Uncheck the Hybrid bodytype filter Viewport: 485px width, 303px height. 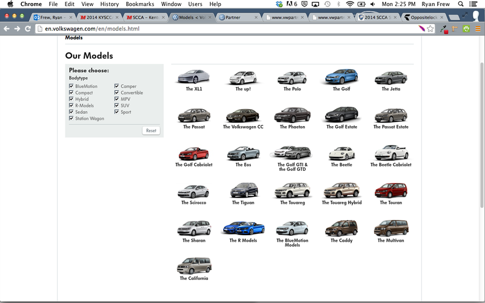coord(71,99)
